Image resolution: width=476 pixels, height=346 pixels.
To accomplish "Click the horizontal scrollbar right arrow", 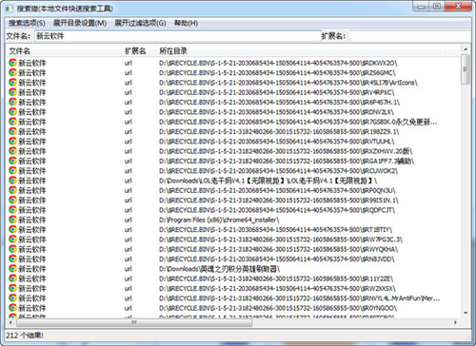I will [456, 322].
